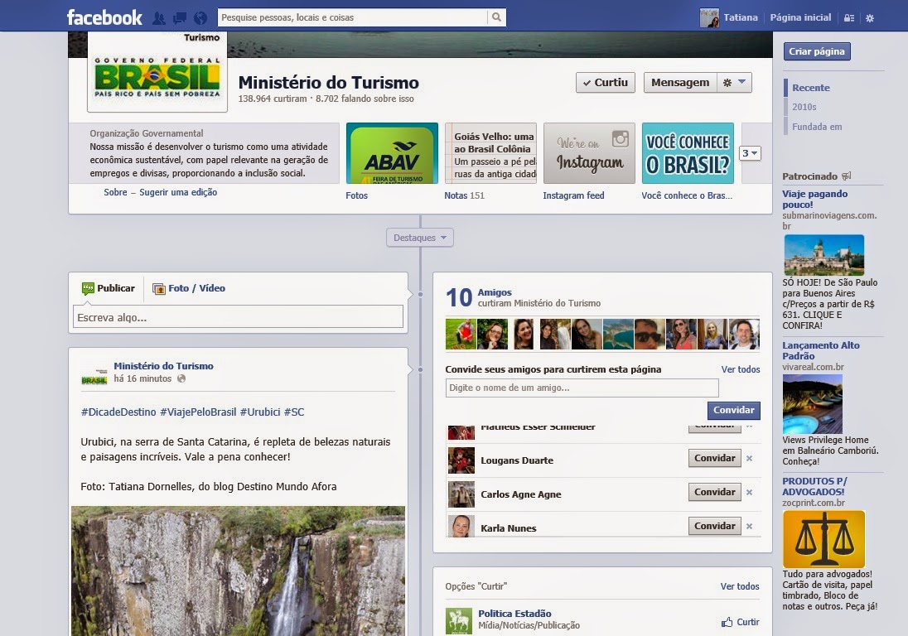Click the Criar página button
Screen dimensions: 908x636
click(x=817, y=51)
